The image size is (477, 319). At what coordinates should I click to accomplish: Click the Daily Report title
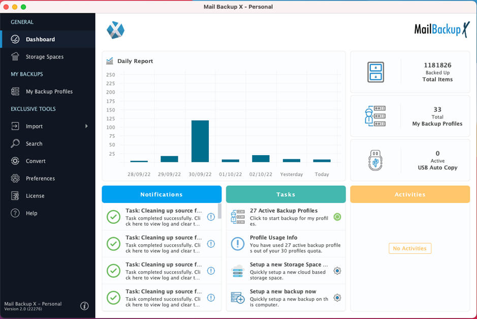[x=135, y=61]
